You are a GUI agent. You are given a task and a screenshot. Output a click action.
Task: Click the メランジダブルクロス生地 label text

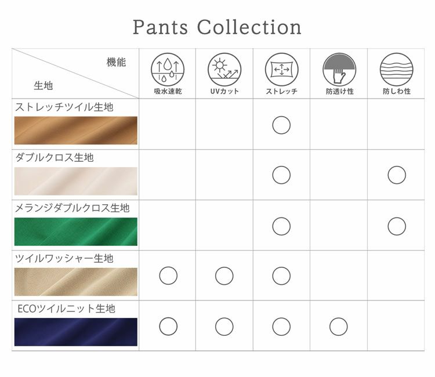pos(72,208)
